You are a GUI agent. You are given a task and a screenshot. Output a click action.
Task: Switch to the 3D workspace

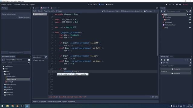coord(95,4)
